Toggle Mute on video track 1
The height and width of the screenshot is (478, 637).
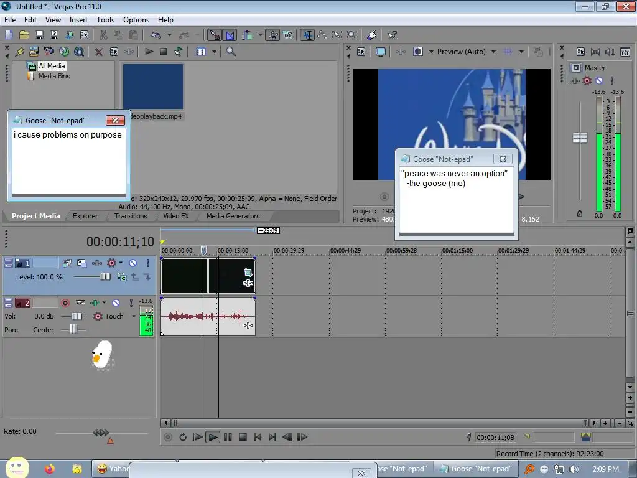[133, 263]
